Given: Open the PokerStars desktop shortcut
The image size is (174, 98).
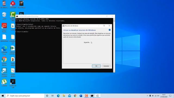Looking at the screenshot, I should coord(13,4).
